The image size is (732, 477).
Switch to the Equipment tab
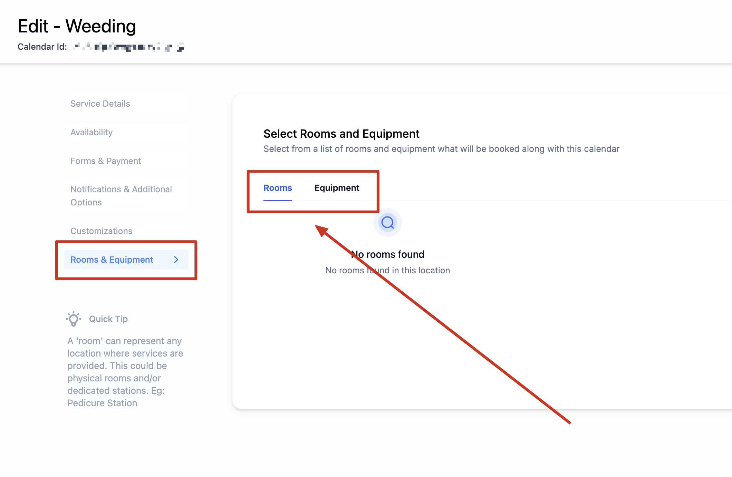pyautogui.click(x=337, y=188)
